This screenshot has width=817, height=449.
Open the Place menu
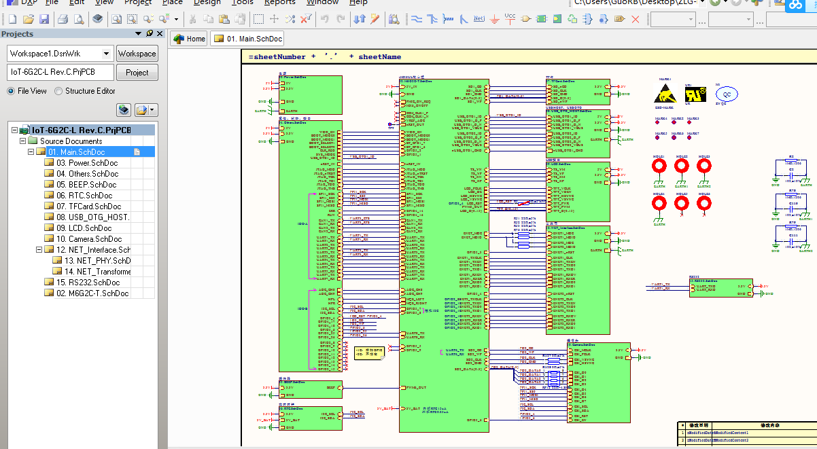point(172,3)
